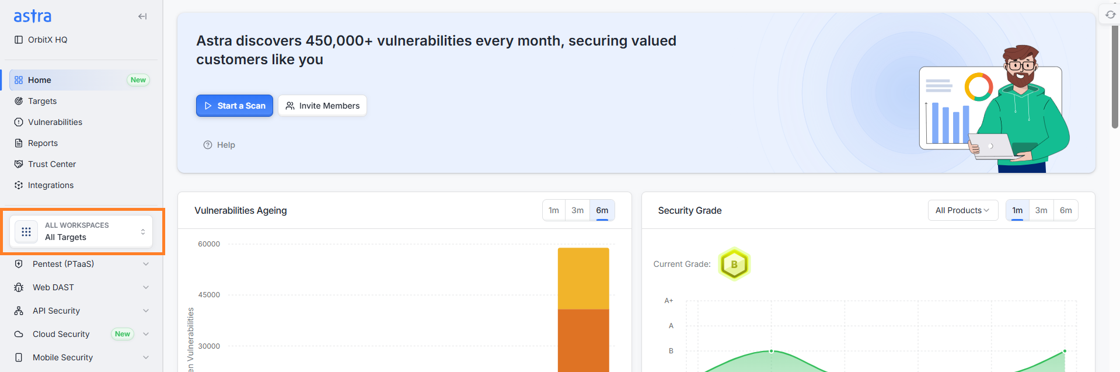
Task: Open Vulnerabilities via its alert icon
Action: [19, 122]
